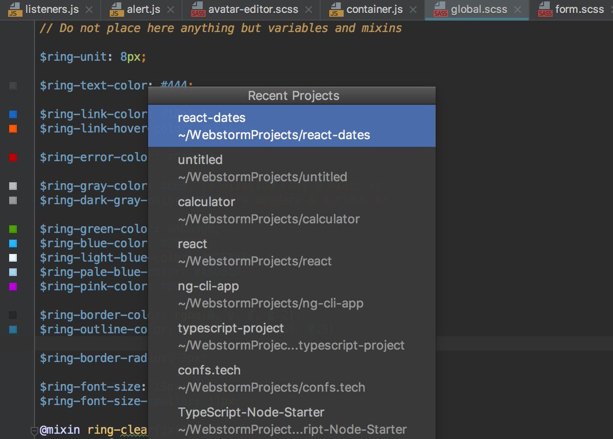Viewport: 613px width, 439px height.
Task: Click the JS file icon on listeners.js
Action: [15, 9]
